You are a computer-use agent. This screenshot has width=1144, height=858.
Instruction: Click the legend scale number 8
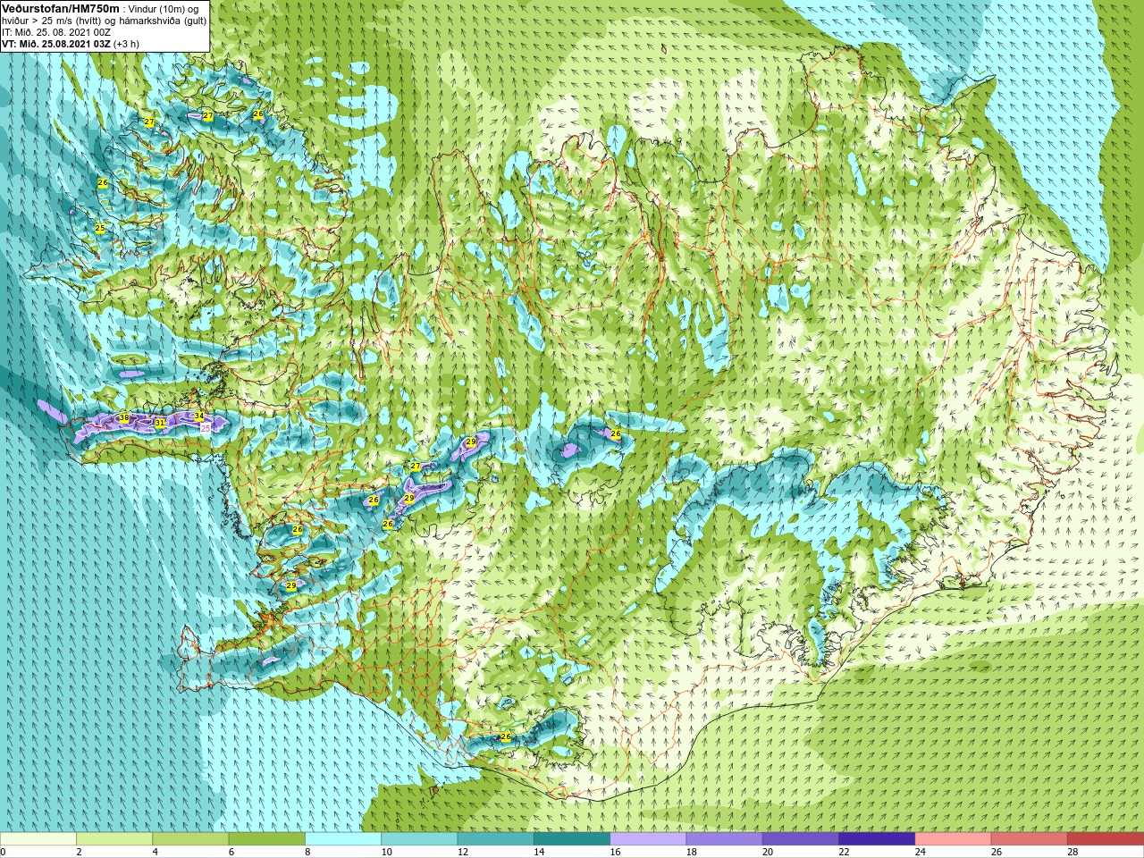[x=308, y=852]
